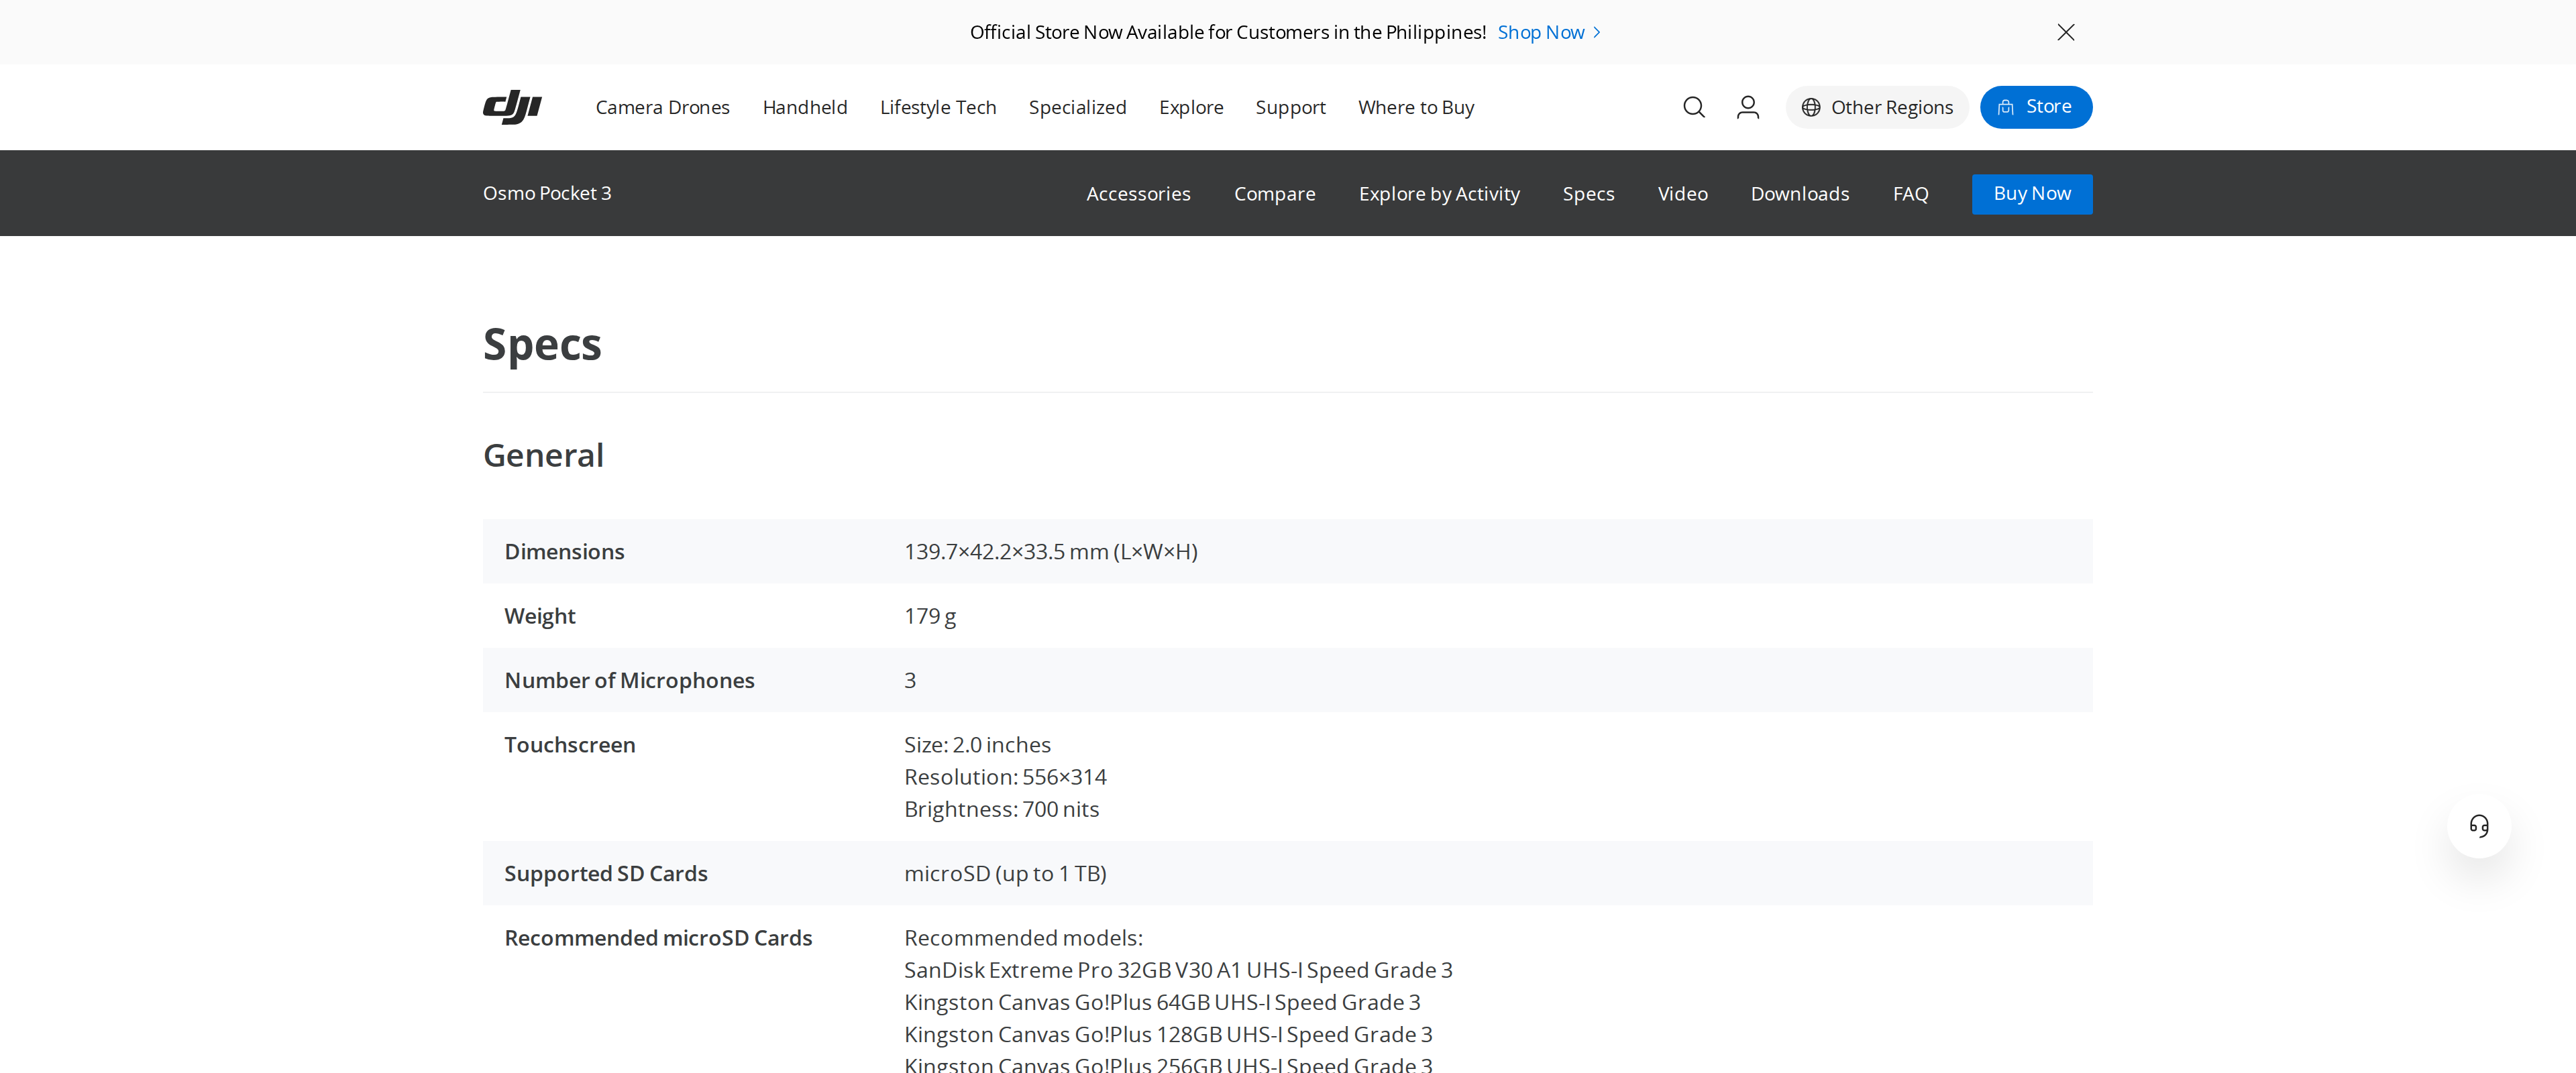The image size is (2576, 1073).
Task: Open the customer support headset chat
Action: pos(2478,826)
